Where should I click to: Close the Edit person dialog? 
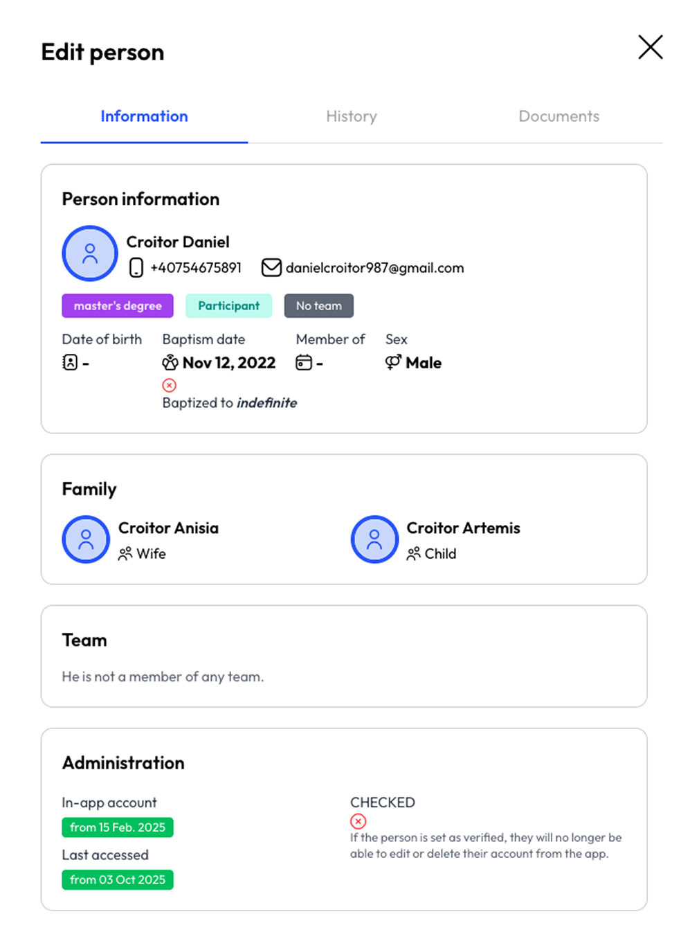[650, 48]
